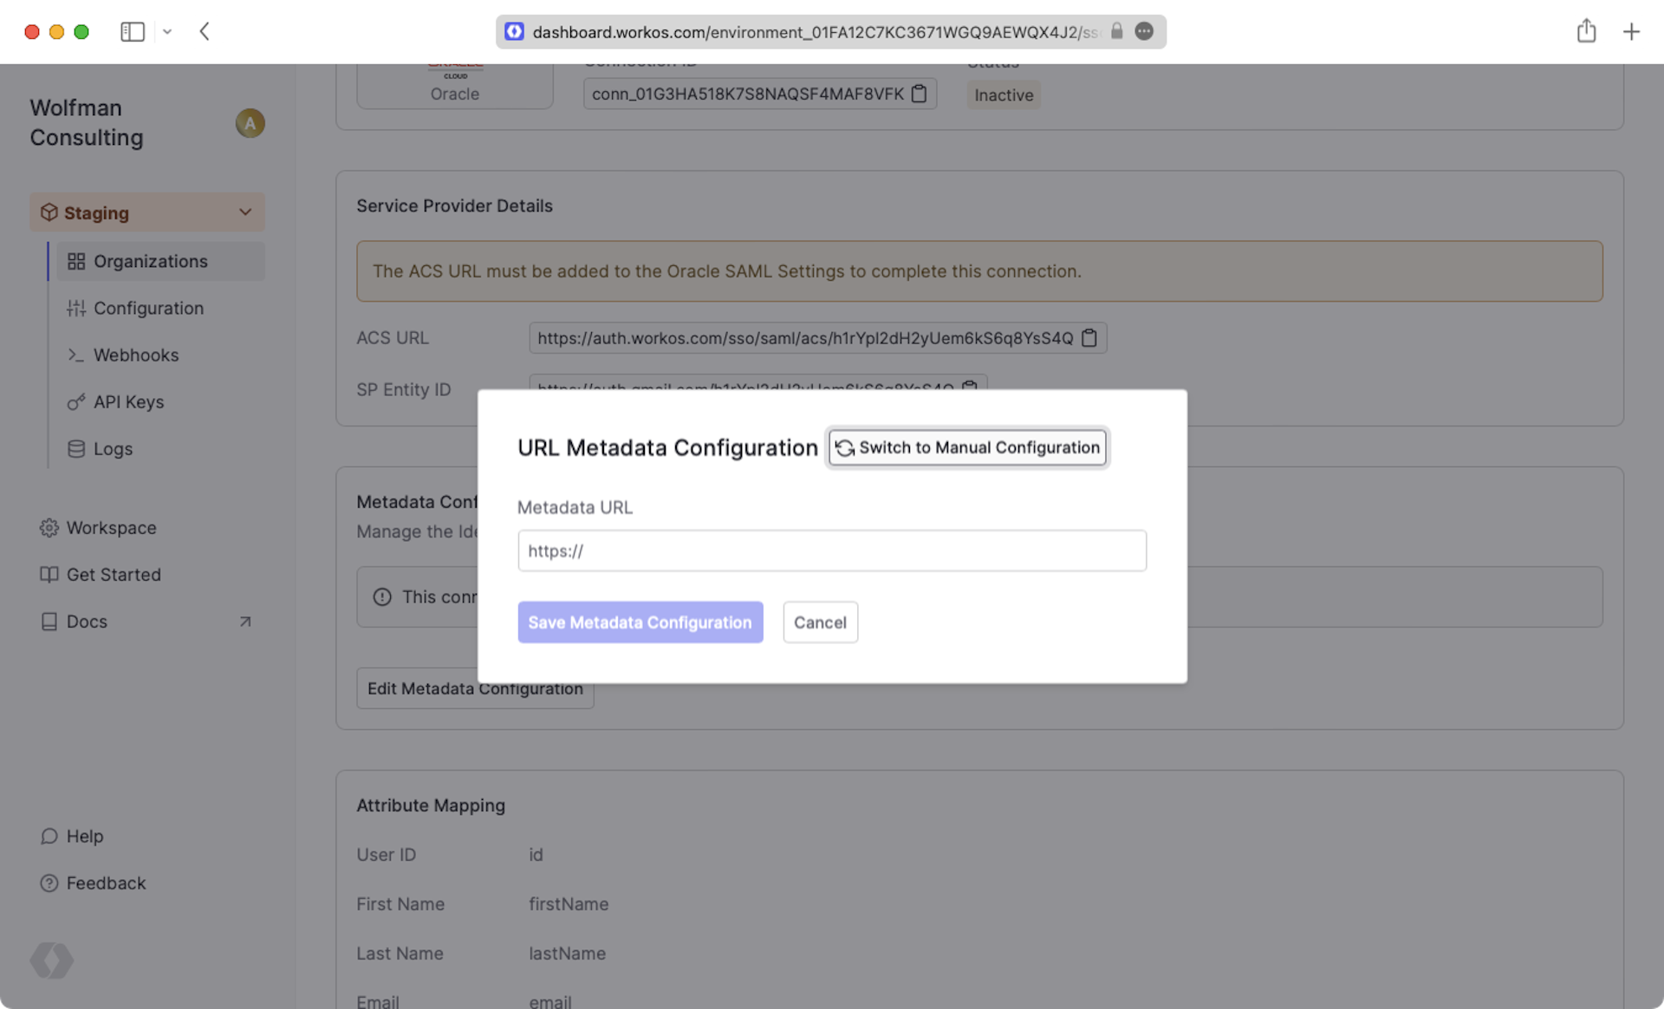
Task: Open Docs external link arrow
Action: [x=245, y=622]
